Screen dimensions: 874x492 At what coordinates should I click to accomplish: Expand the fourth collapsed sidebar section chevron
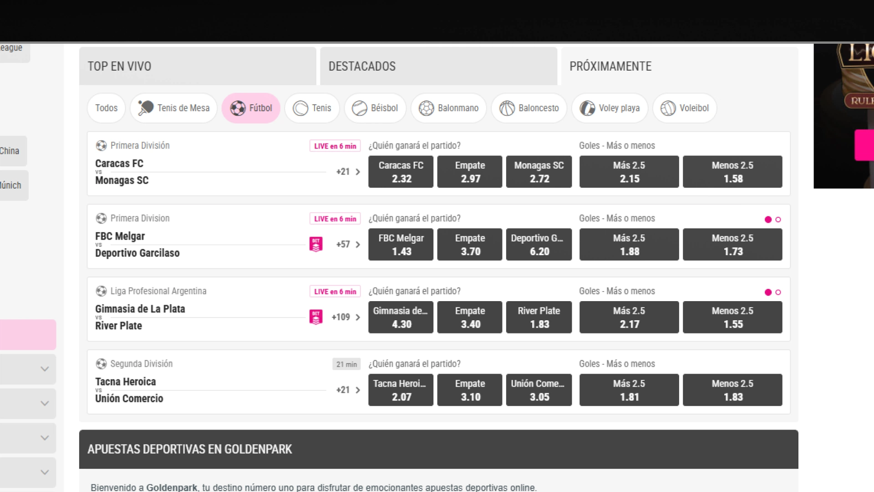[x=45, y=472]
